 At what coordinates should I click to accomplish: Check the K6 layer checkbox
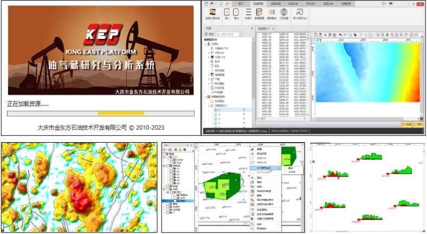171,183
